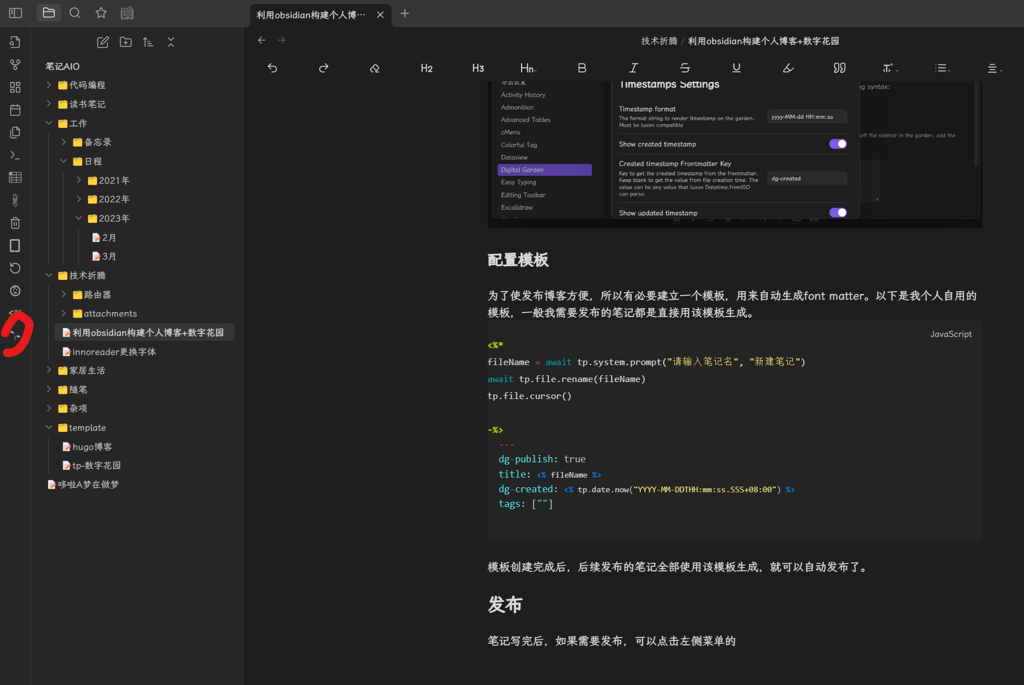Expand the 2021年 folder
The image size is (1024, 685).
click(79, 180)
